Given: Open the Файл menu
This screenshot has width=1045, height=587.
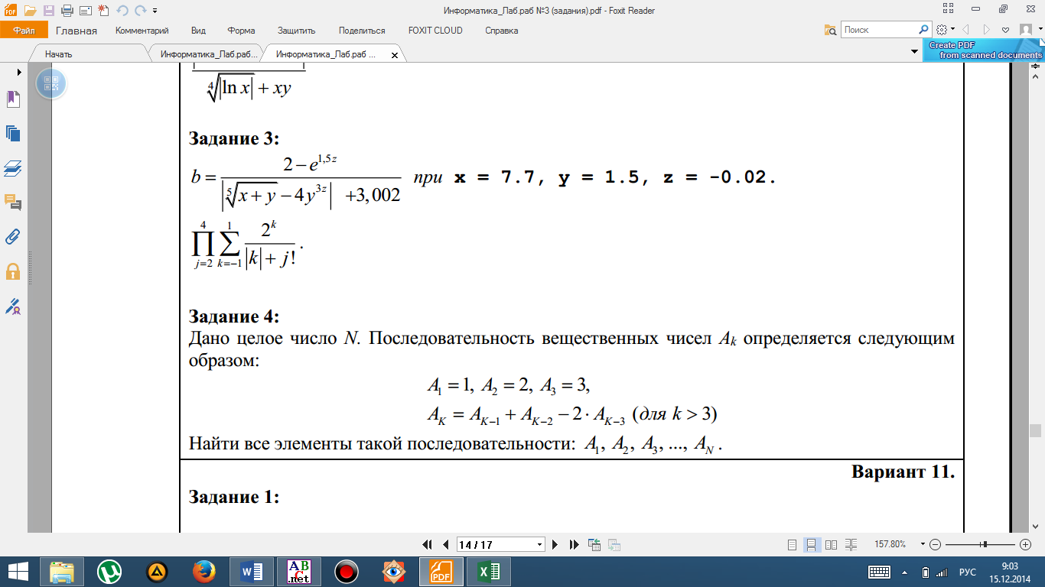Looking at the screenshot, I should click(x=24, y=31).
